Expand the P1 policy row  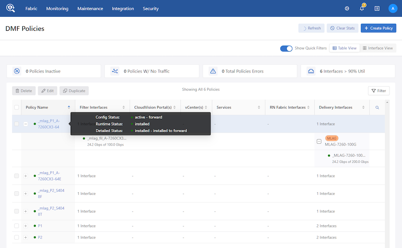[26, 226]
